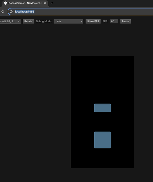Image resolution: width=153 pixels, height=182 pixels.
Task: Open the device selector dropdown
Action: point(10,22)
